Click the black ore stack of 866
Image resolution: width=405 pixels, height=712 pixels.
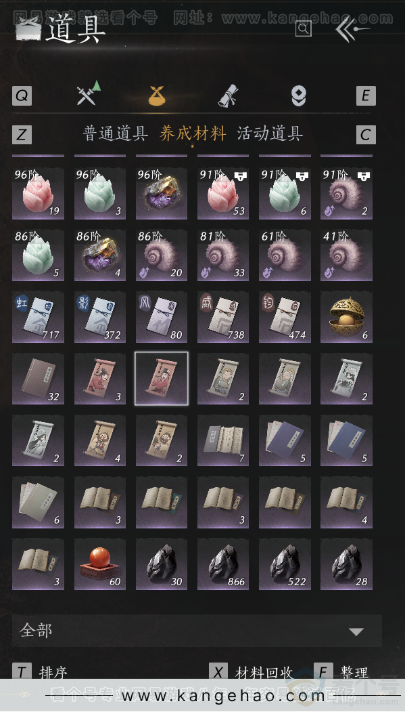[223, 564]
